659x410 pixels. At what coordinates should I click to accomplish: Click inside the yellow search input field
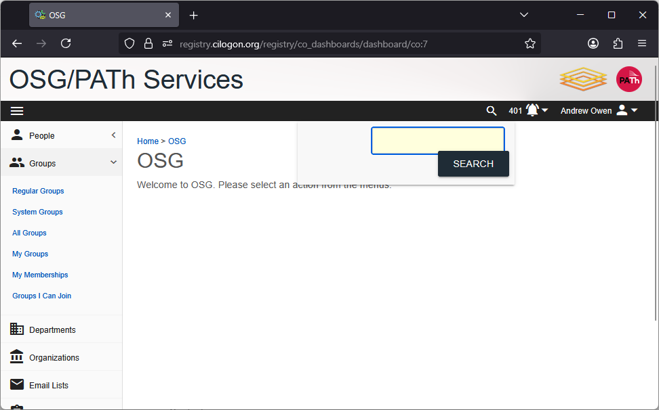click(437, 140)
